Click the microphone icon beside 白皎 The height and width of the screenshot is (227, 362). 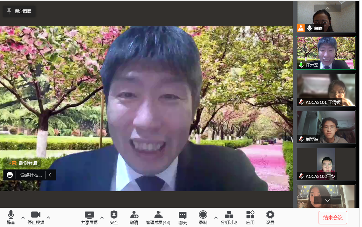pyautogui.click(x=310, y=28)
